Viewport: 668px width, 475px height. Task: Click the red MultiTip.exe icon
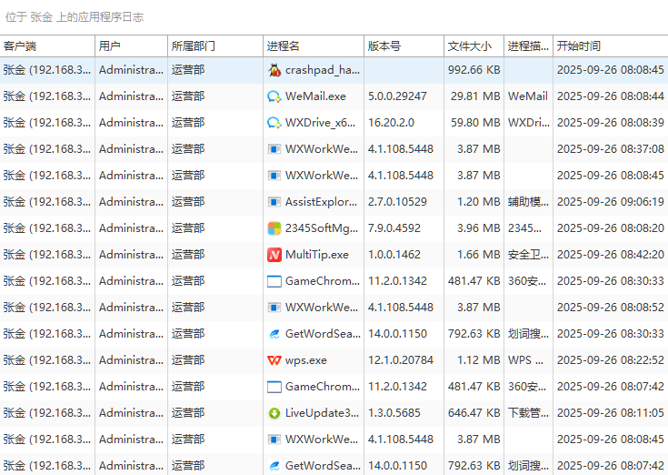(x=274, y=255)
